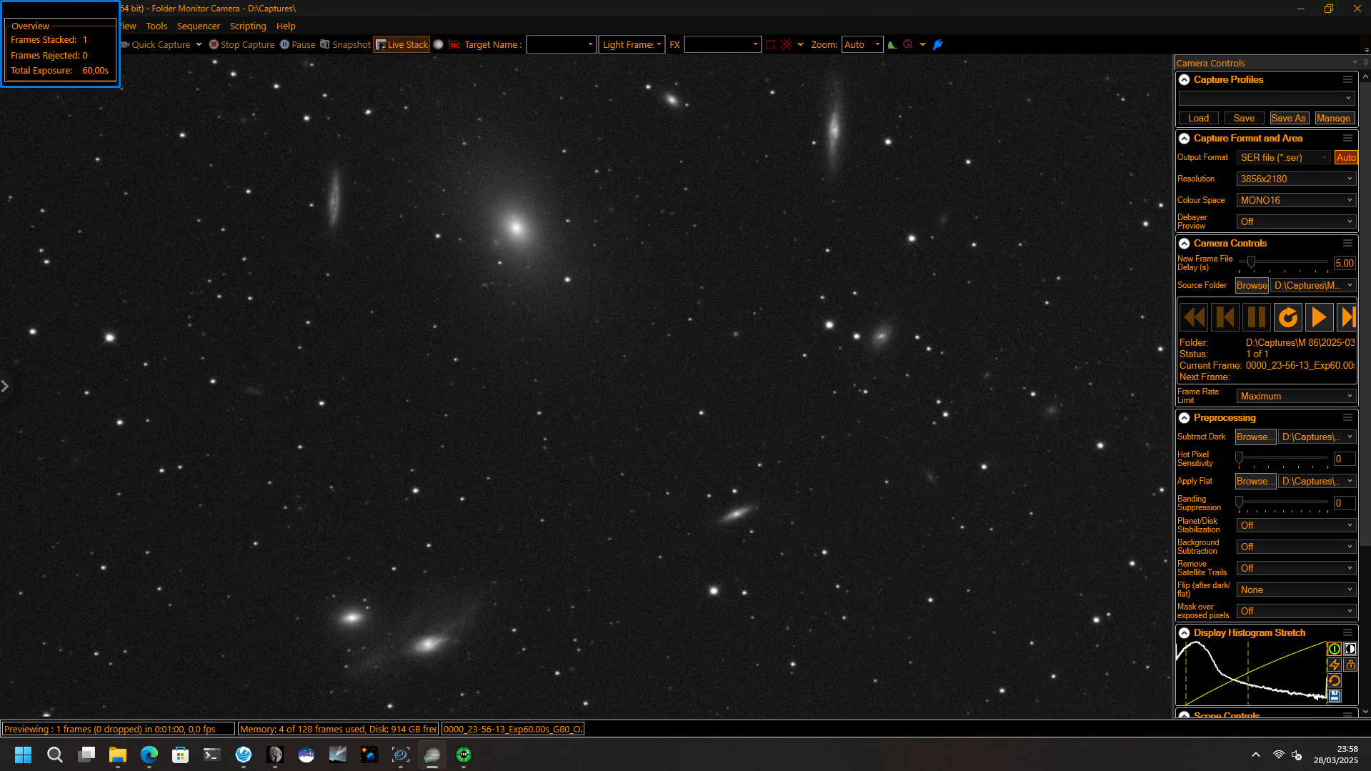
Task: Open the Zoom Auto dropdown
Action: (862, 44)
